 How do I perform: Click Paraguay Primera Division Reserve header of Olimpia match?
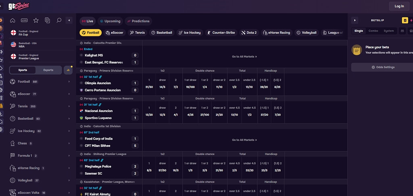tap(108, 71)
